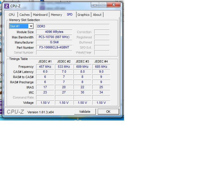Click the JEDEC #3 column header
The image size is (222, 177).
[x=82, y=61]
